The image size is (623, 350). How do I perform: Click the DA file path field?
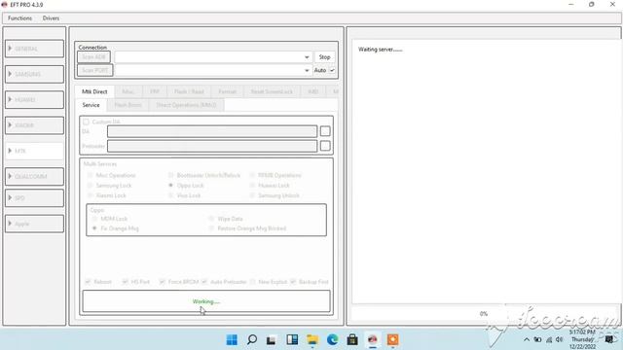click(x=212, y=131)
